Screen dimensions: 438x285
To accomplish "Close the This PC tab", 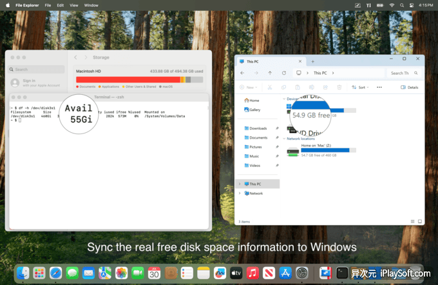I will tap(300, 61).
